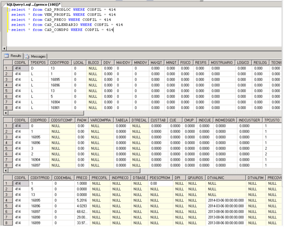Select the PDESCPROM column header
Image resolution: width=284 pixels, height=227 pixels.
point(160,178)
